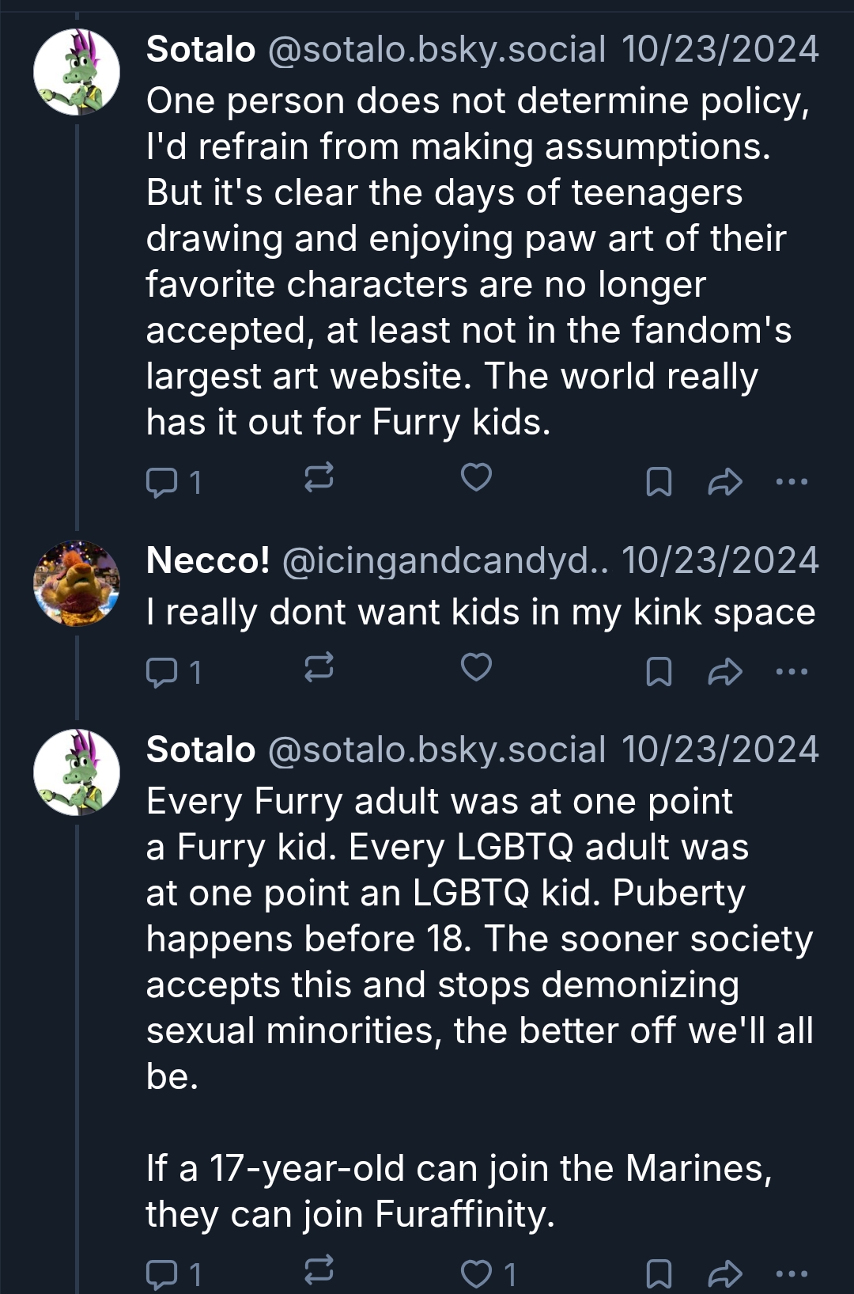The image size is (854, 1294).
Task: Repost Sotalo's first post about Furry kids
Action: coord(319,478)
